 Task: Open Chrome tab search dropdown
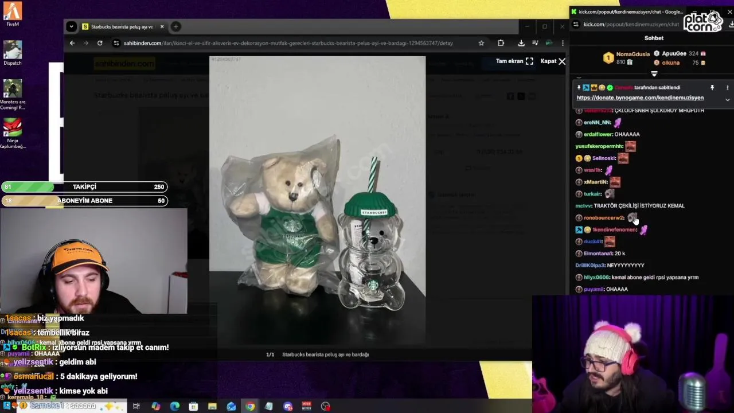point(71,26)
